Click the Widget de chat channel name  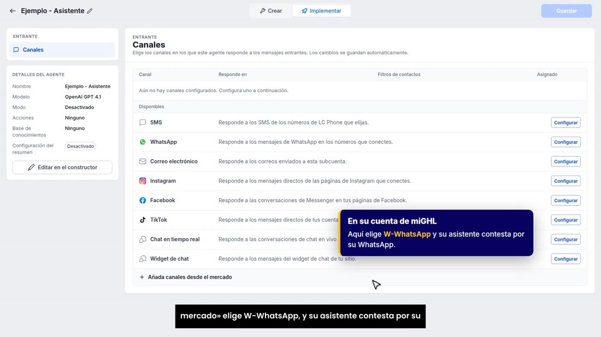coord(169,259)
